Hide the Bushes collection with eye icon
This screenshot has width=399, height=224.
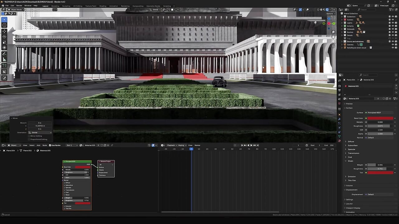tap(392, 32)
